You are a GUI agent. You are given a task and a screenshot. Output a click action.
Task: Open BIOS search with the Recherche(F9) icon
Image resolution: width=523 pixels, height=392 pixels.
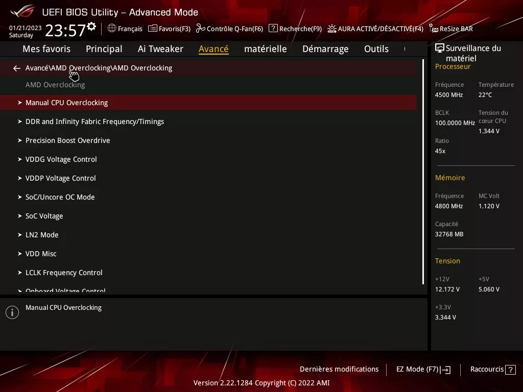(x=295, y=29)
